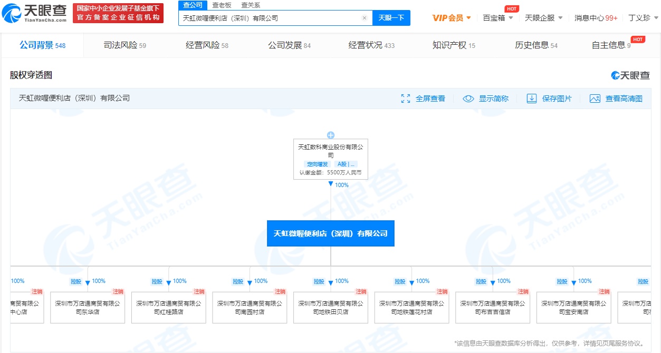
Task: Click the HOT badge on 百宝箱
Action: click(511, 9)
